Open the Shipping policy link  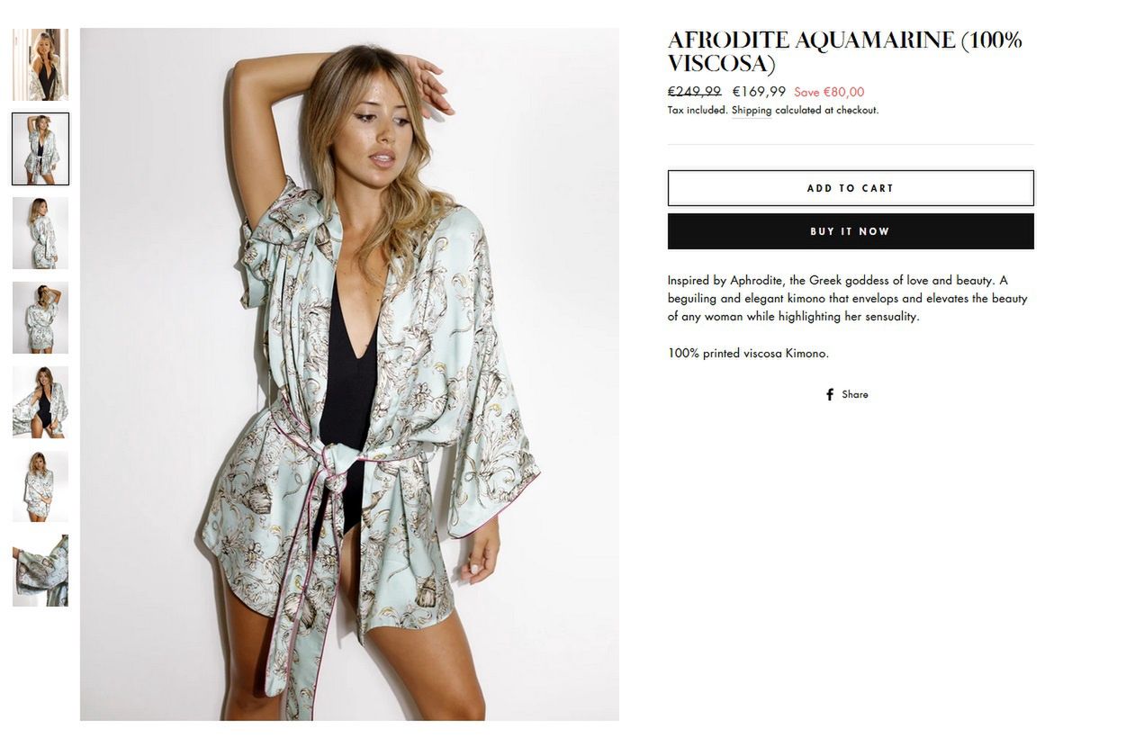tap(751, 111)
